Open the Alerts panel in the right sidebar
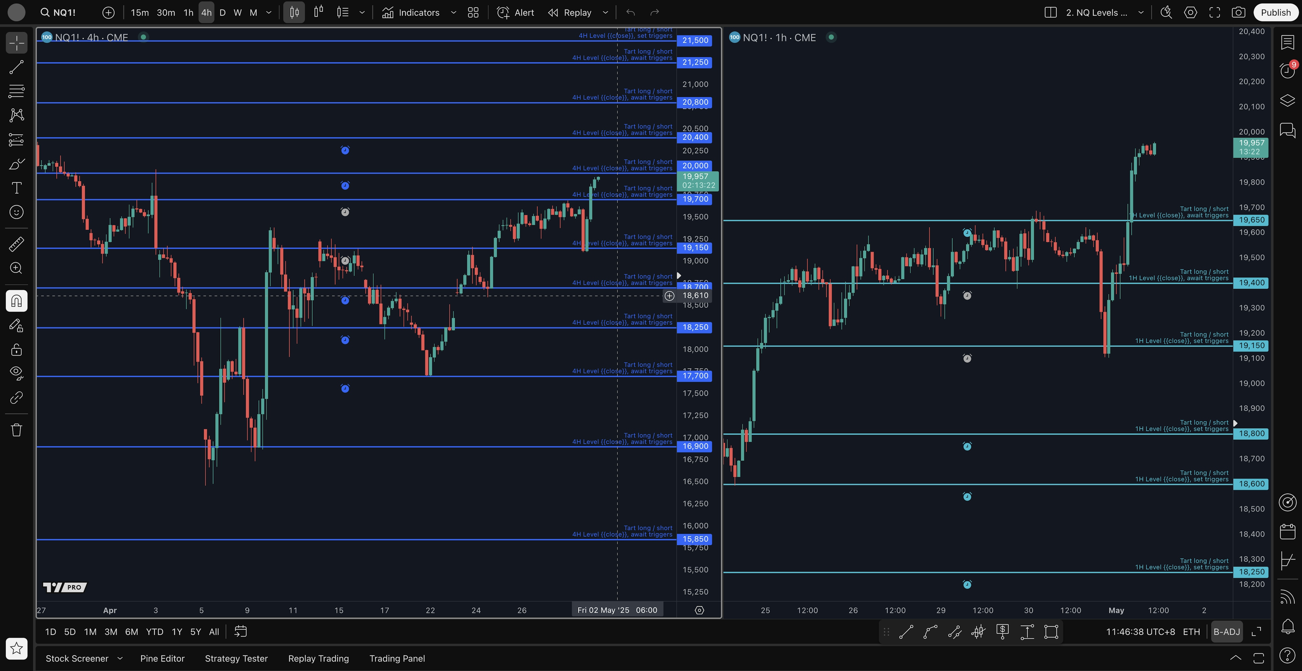Viewport: 1302px width, 671px height. click(x=1287, y=70)
